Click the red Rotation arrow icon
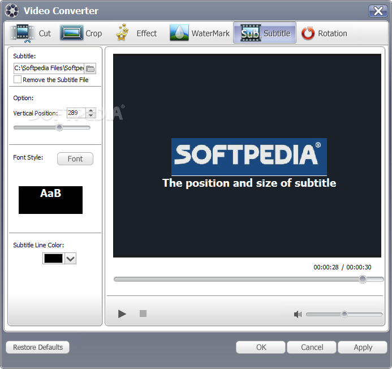This screenshot has height=369, width=392. pos(308,33)
